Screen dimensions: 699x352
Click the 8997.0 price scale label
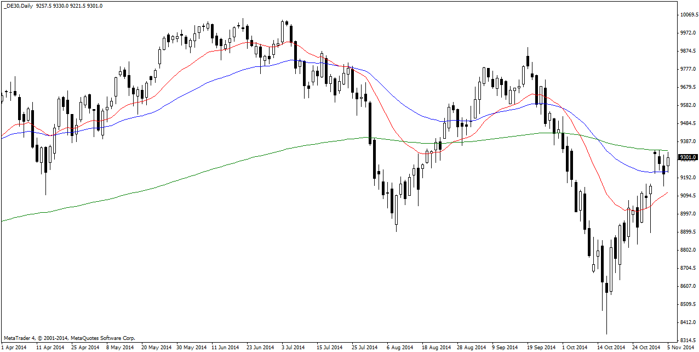point(687,214)
